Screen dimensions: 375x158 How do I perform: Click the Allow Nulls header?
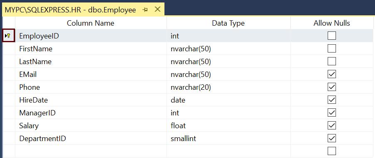[332, 23]
